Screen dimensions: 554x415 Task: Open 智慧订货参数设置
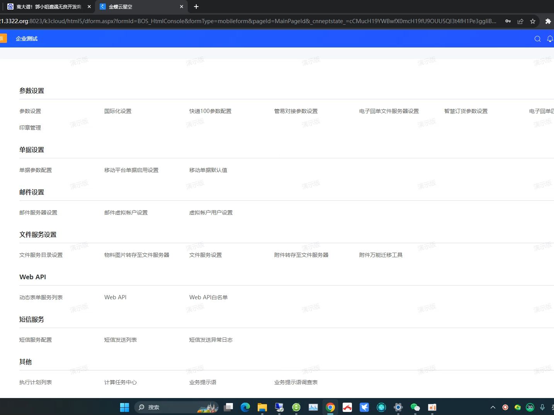466,111
